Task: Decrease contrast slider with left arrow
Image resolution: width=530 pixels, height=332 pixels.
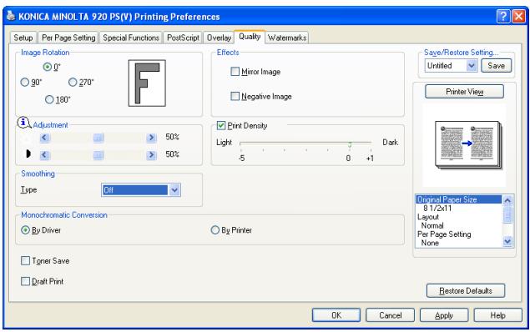Action: 45,155
